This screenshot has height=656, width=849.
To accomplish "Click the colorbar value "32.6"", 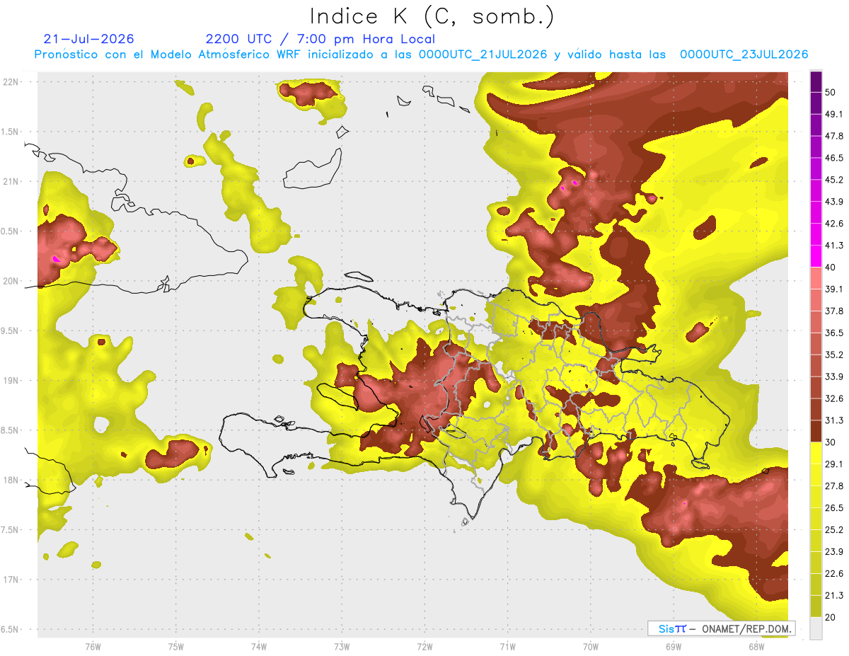I will [834, 398].
